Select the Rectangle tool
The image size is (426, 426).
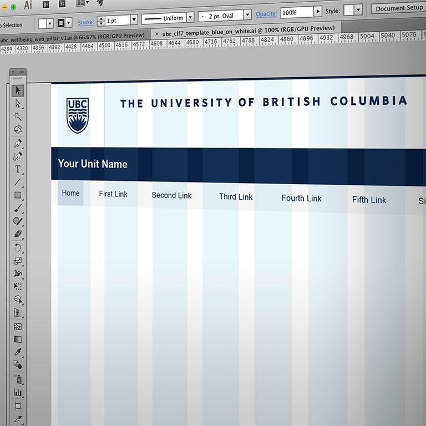pos(18,195)
